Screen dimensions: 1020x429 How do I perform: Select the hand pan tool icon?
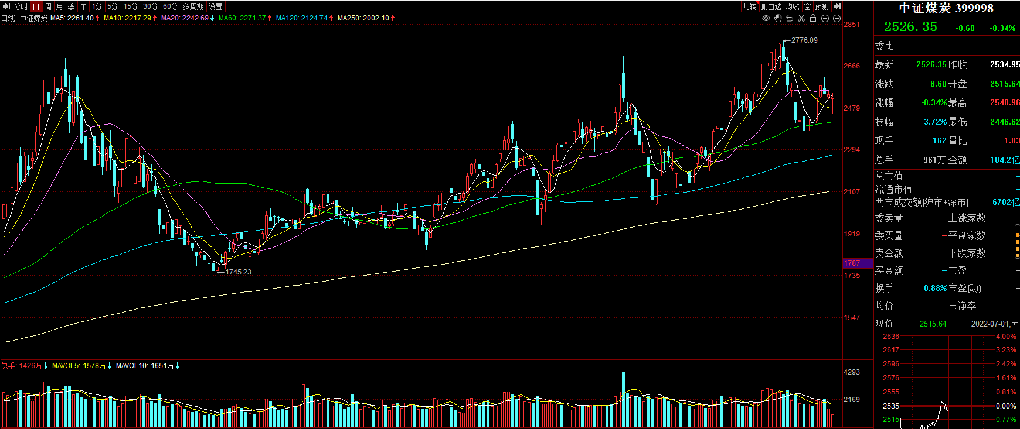[x=778, y=19]
